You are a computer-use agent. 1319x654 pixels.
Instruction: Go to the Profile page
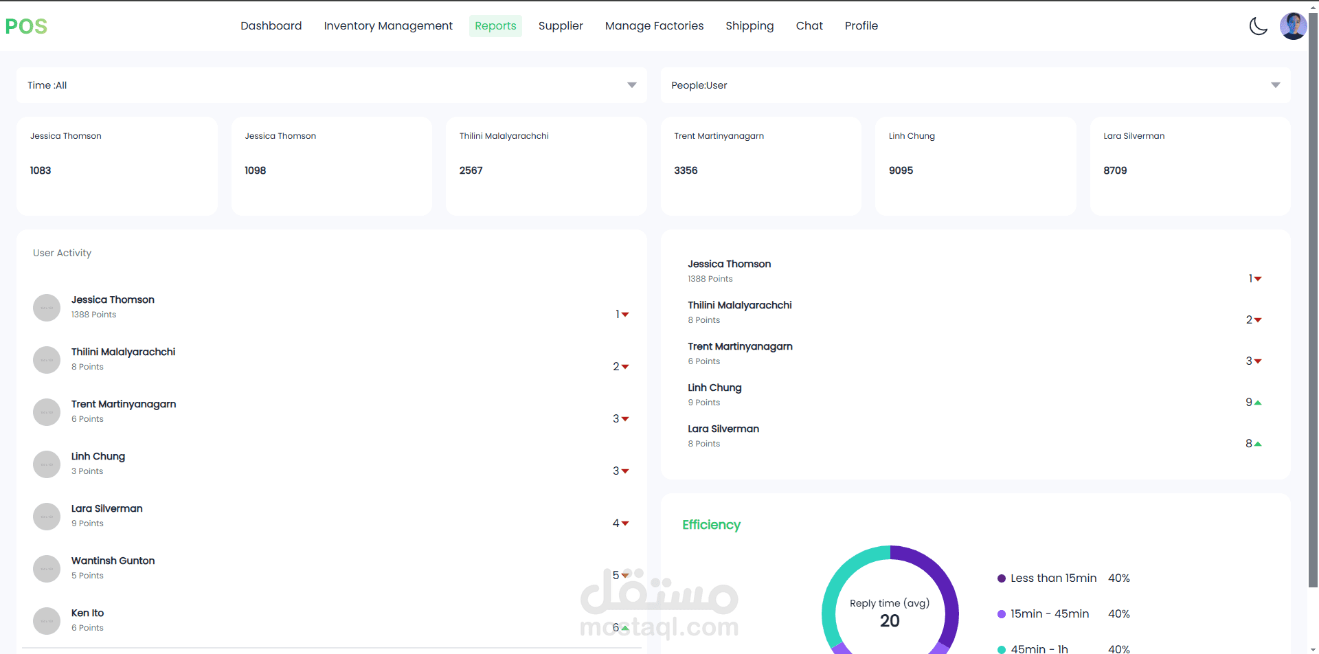point(861,26)
